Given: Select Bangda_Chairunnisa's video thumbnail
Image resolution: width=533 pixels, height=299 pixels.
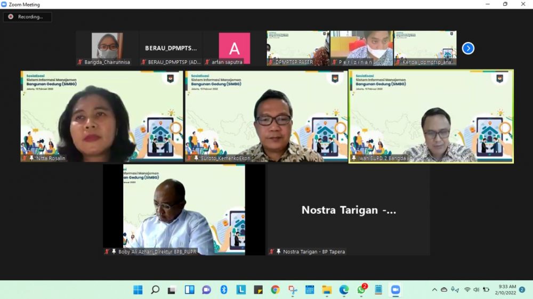Looking at the screenshot, I should tap(107, 46).
